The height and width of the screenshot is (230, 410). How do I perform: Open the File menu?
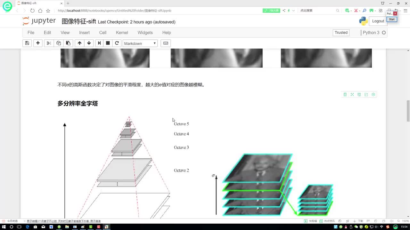31,33
